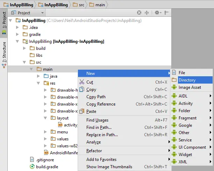Click Find in Path menu item
Image resolution: width=214 pixels, height=171 pixels.
pos(124,127)
